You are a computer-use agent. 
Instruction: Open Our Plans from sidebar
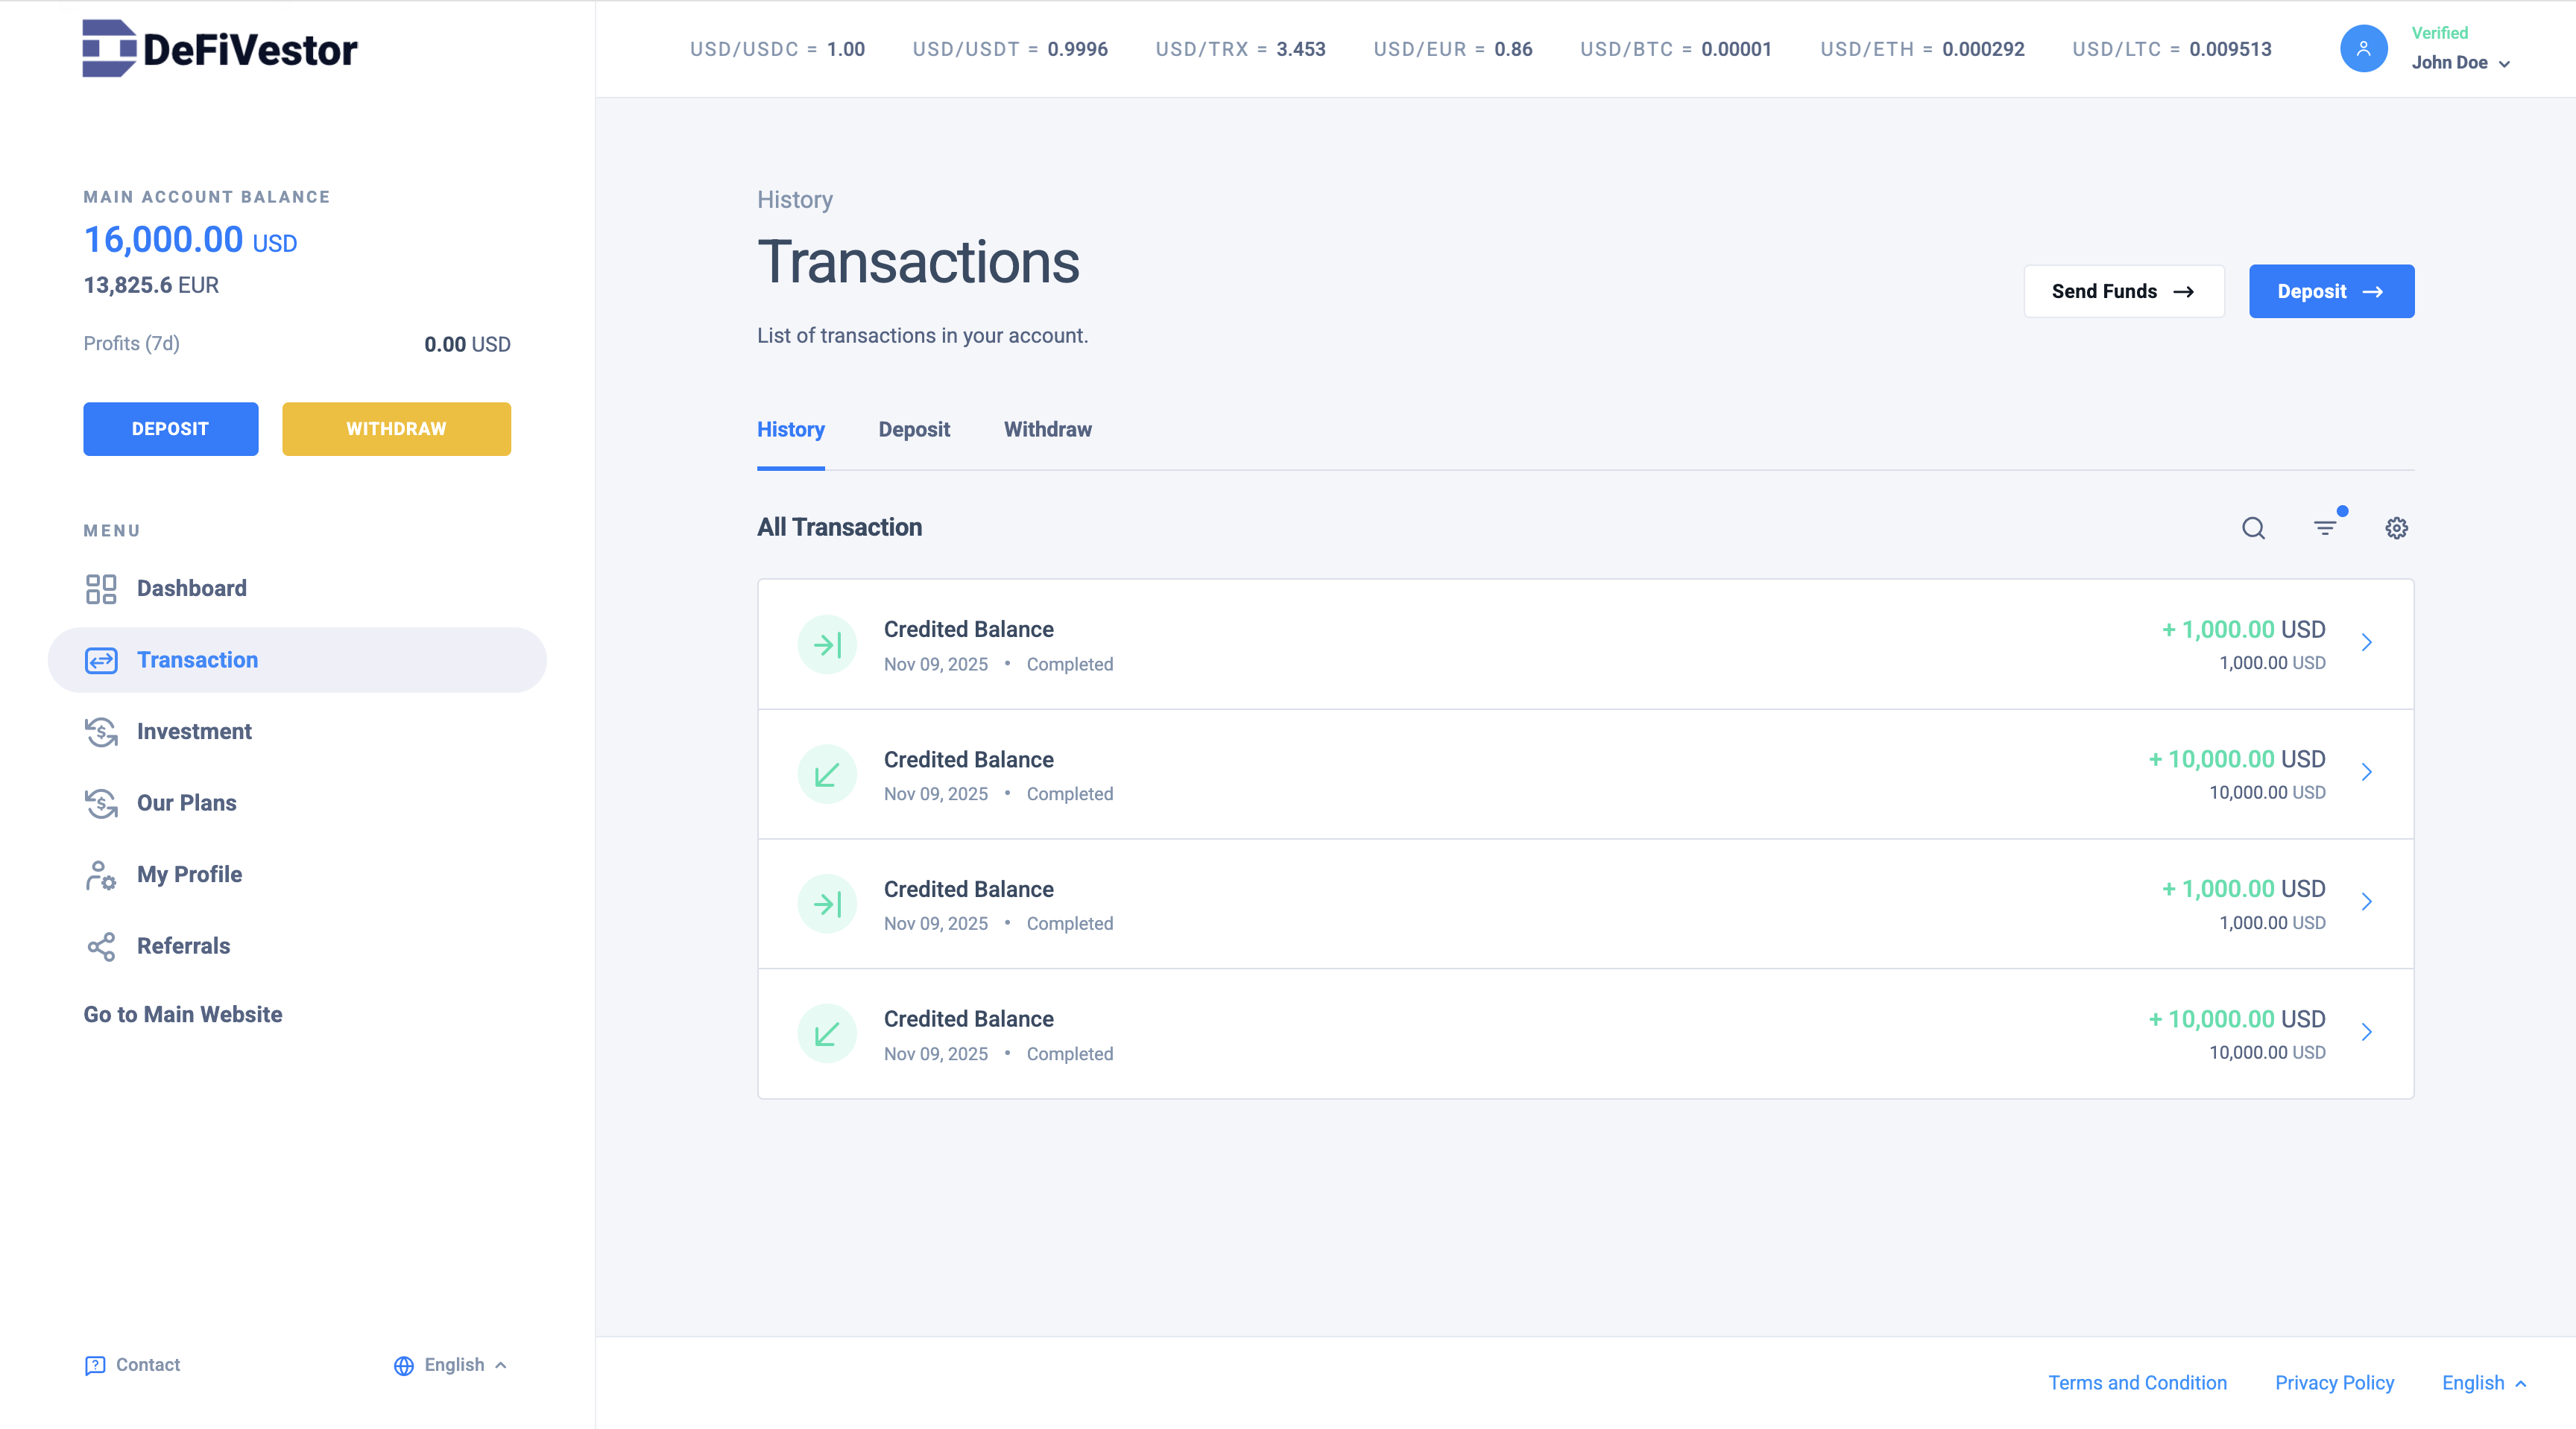tap(186, 802)
